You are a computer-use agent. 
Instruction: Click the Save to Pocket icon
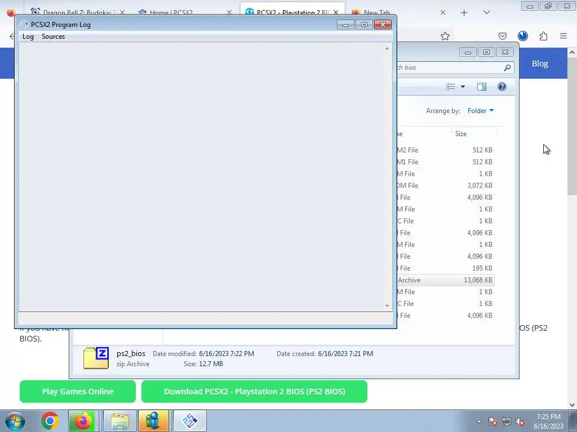click(502, 36)
